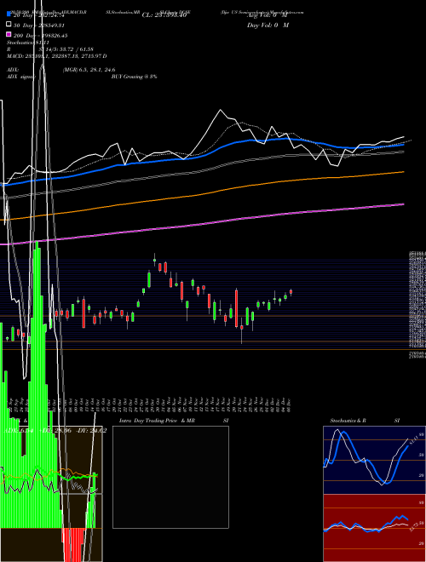Click the red RSI indicator panel
The height and width of the screenshot is (562, 426).
click(374, 528)
